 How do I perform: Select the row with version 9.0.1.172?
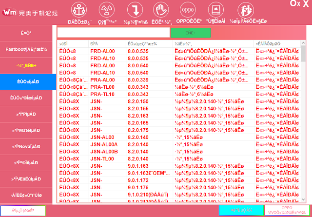[x=179, y=180]
